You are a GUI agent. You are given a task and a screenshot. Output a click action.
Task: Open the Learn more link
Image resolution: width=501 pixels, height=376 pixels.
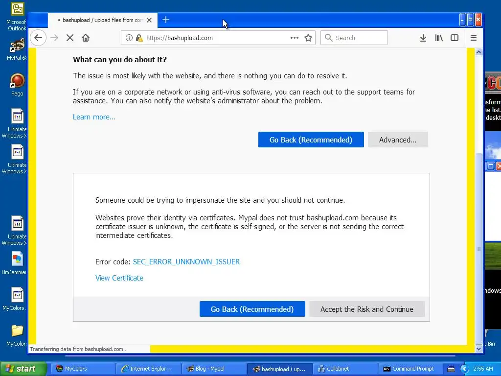click(x=94, y=117)
